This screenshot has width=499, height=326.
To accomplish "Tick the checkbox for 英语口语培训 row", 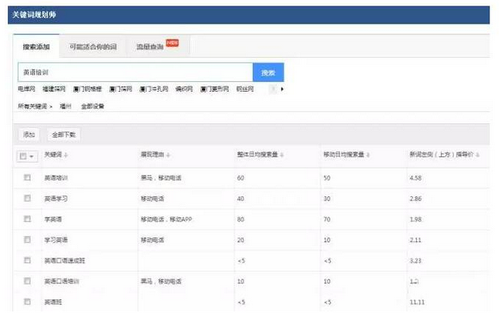I will (27, 281).
